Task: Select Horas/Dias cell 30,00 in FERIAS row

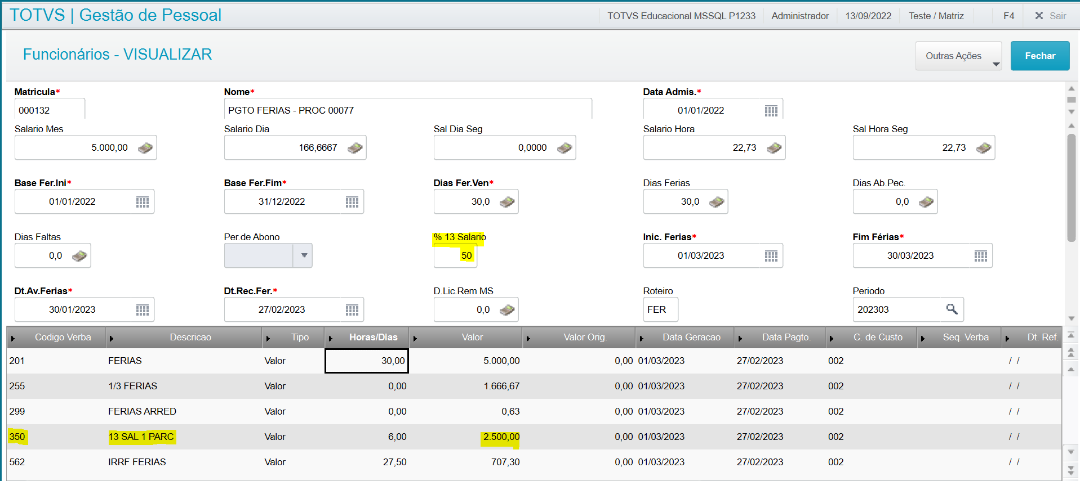Action: (367, 361)
